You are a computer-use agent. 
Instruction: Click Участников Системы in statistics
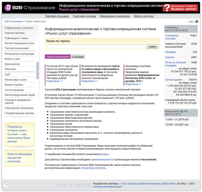pyautogui.click(x=172, y=37)
